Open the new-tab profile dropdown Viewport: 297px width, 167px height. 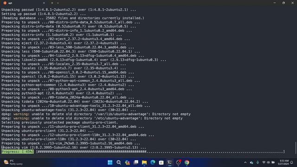[58, 3]
